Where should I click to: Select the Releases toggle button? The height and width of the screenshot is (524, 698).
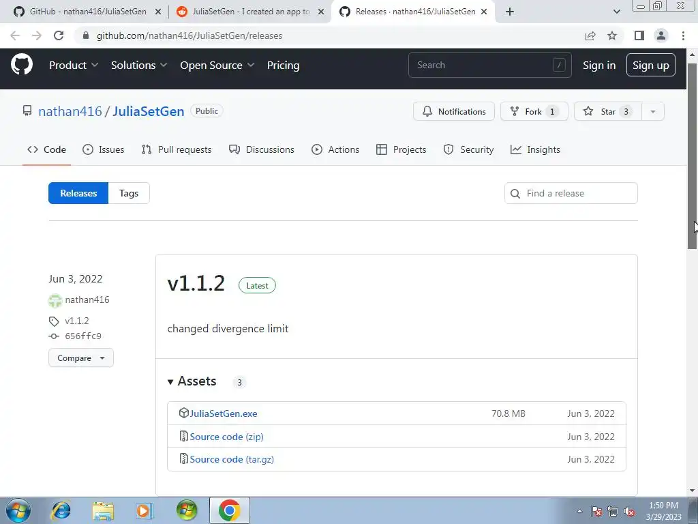click(78, 193)
